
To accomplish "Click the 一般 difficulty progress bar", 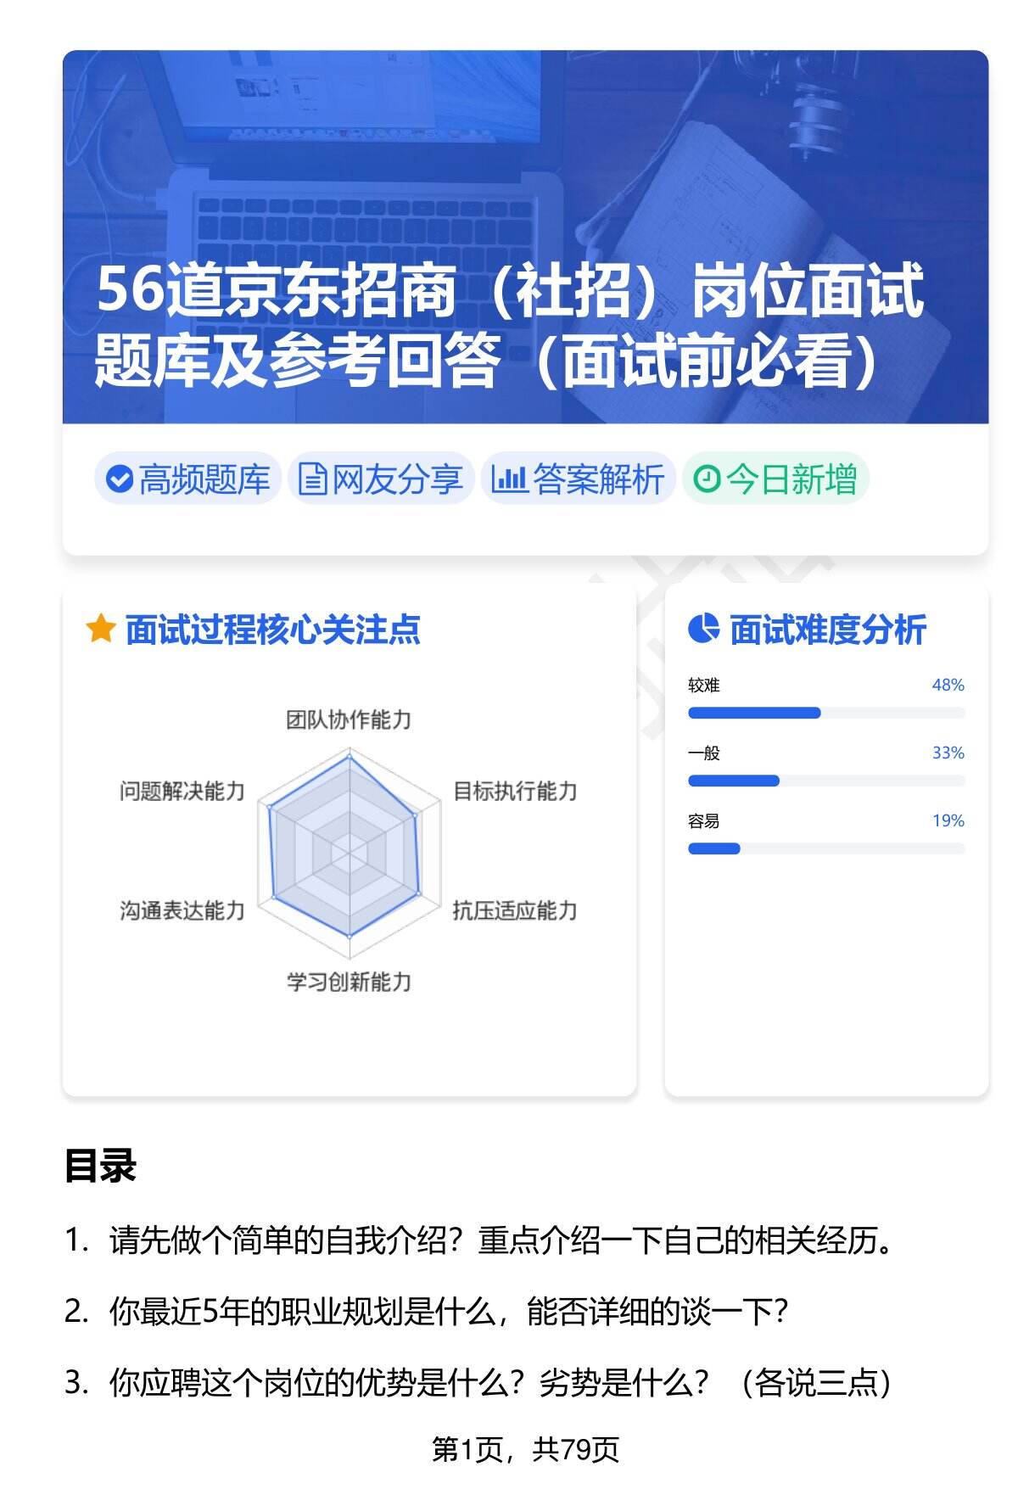I will click(825, 781).
